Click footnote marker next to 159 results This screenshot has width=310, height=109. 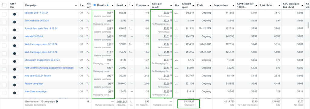click(113, 28)
